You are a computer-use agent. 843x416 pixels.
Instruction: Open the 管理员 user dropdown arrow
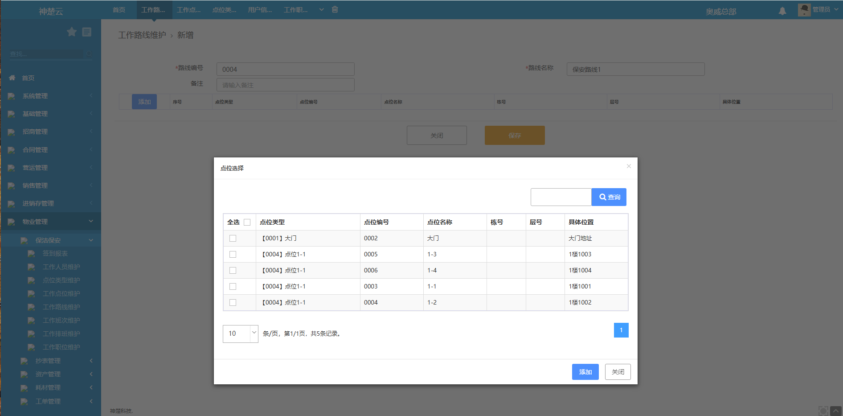coord(836,9)
